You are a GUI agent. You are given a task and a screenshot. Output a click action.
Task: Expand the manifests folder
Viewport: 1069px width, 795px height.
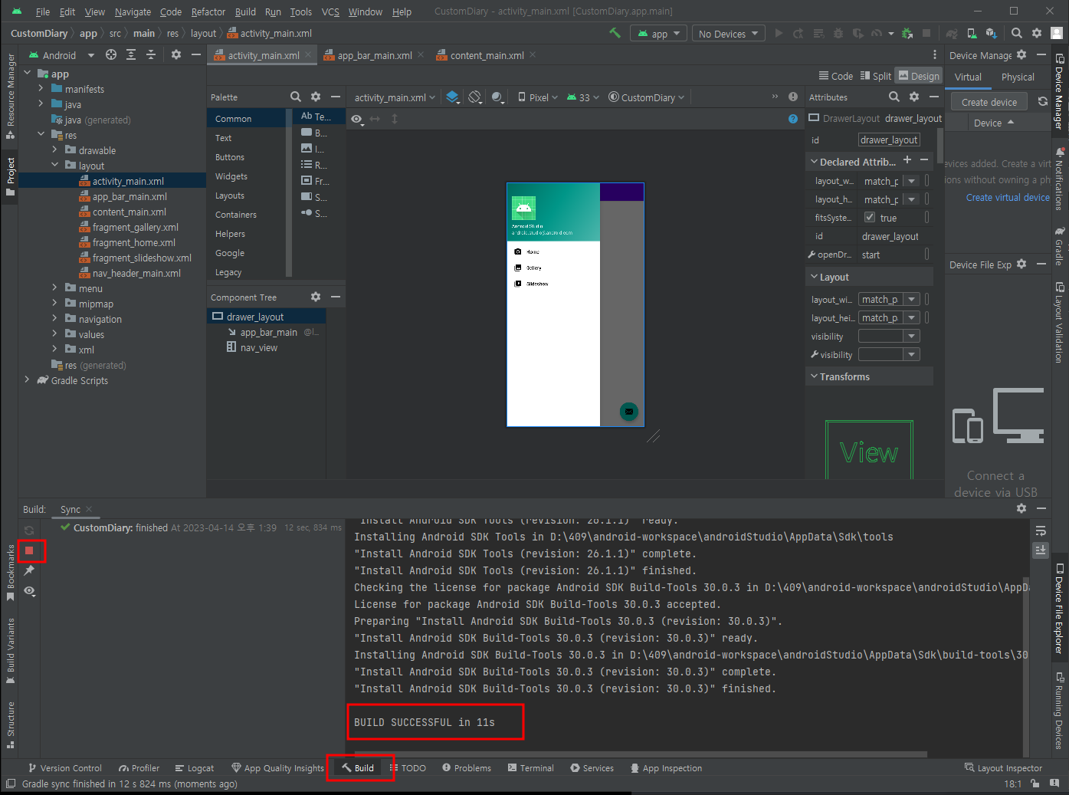coord(41,89)
